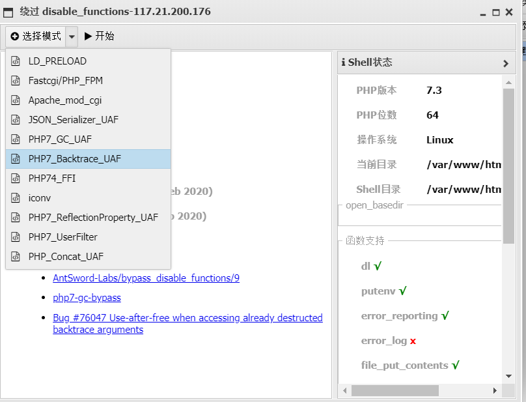Open AntSword-Labs bypass_disable_functions/9 link

(146, 278)
